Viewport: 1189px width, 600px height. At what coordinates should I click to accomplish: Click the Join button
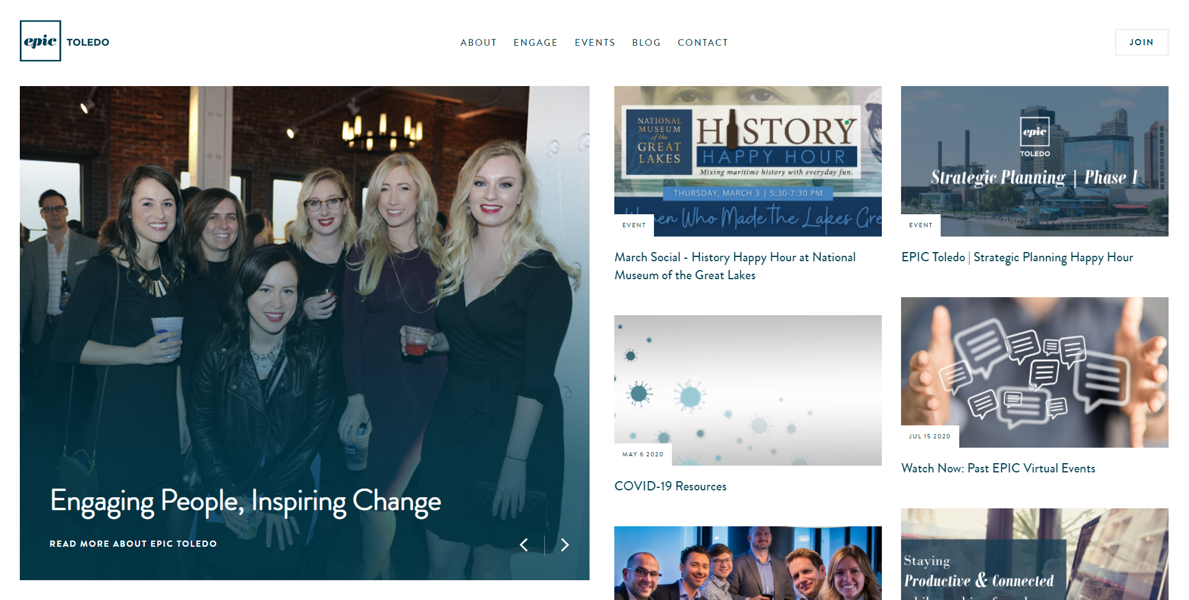pyautogui.click(x=1141, y=42)
